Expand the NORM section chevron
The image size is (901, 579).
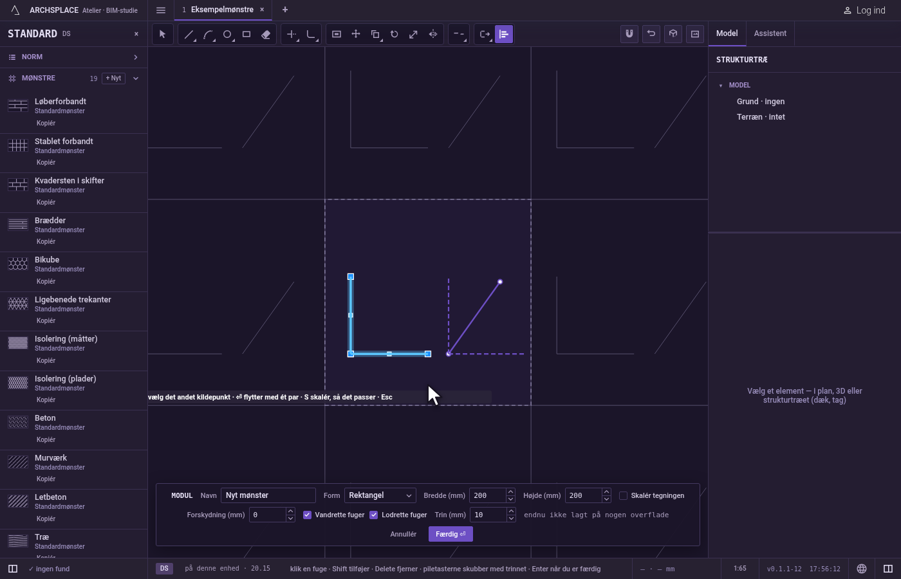tap(136, 57)
